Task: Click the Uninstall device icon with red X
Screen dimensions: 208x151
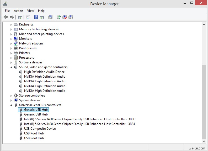Action: [x=65, y=17]
